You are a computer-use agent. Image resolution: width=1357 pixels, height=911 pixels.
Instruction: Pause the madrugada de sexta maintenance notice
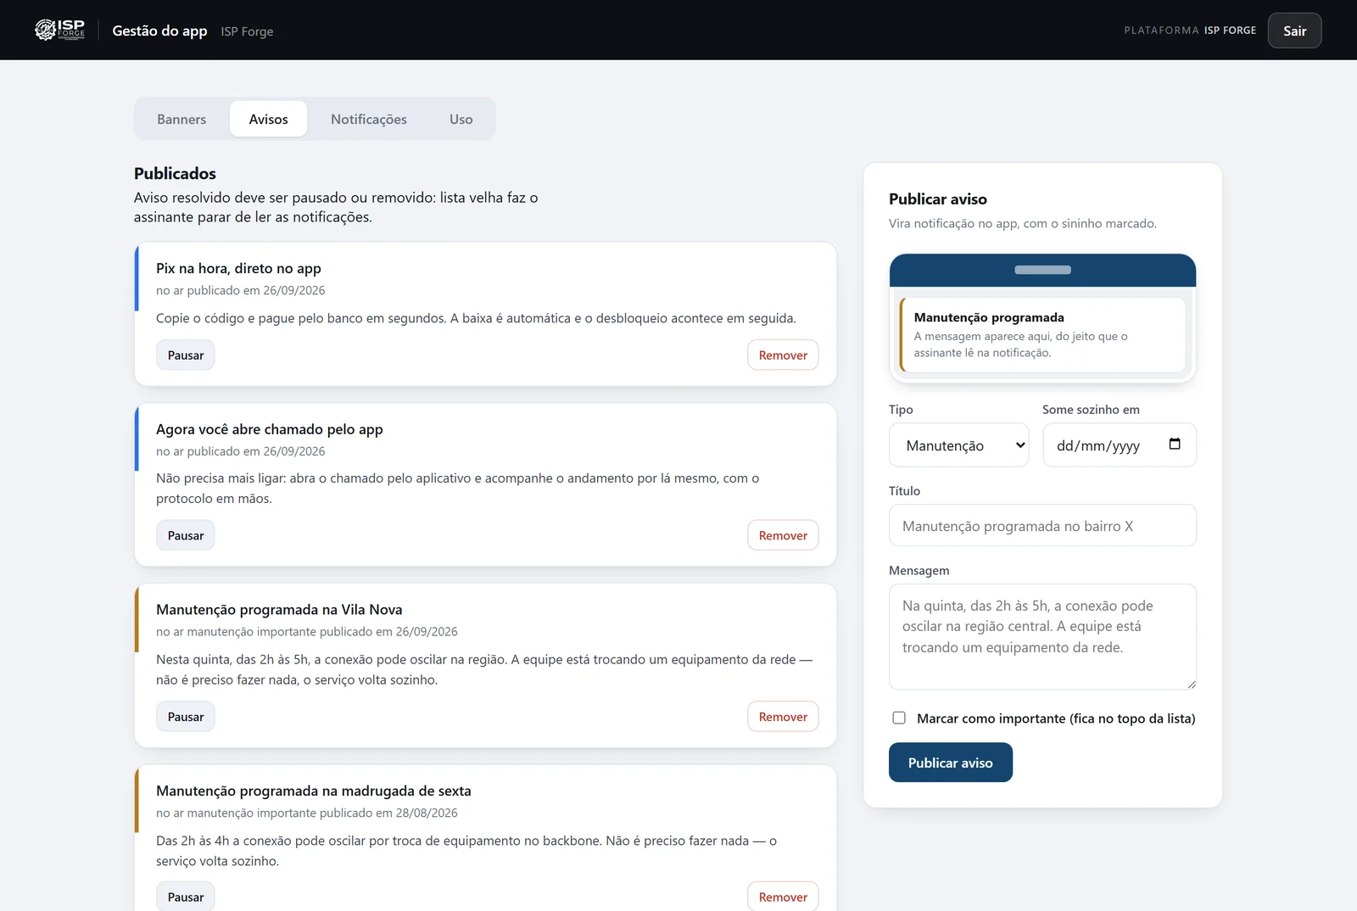[x=186, y=897]
